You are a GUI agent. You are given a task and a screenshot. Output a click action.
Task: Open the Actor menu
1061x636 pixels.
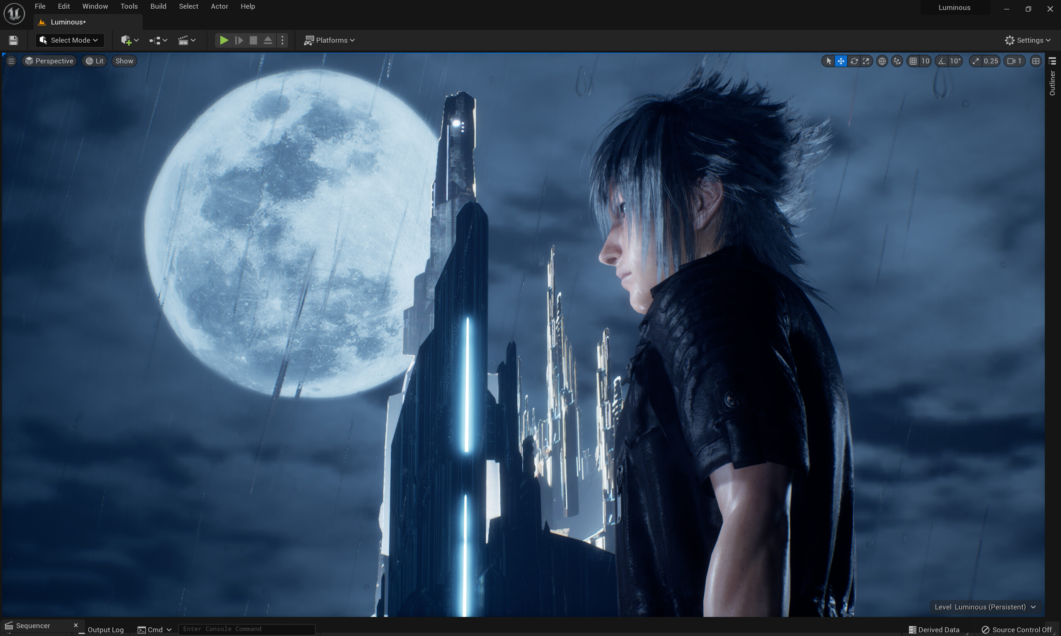pos(220,7)
